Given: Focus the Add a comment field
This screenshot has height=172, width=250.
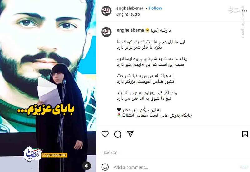Looking at the screenshot, I should point(175,167).
